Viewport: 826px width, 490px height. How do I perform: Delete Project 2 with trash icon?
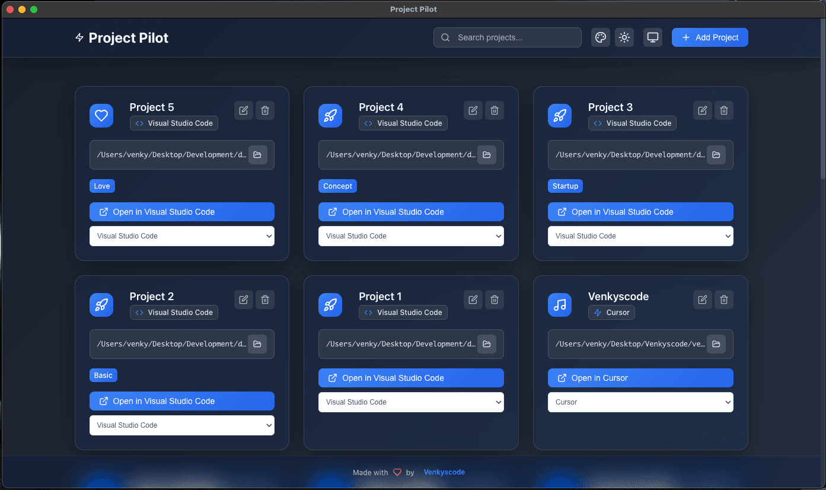(x=265, y=300)
